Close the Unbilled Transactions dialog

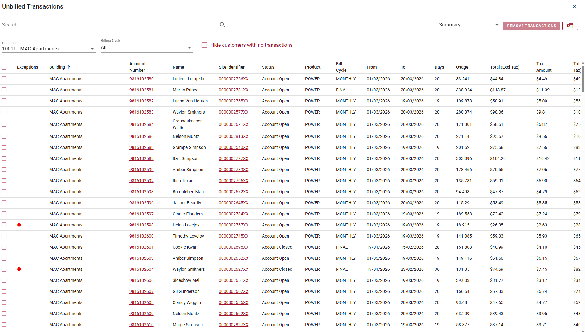click(574, 6)
